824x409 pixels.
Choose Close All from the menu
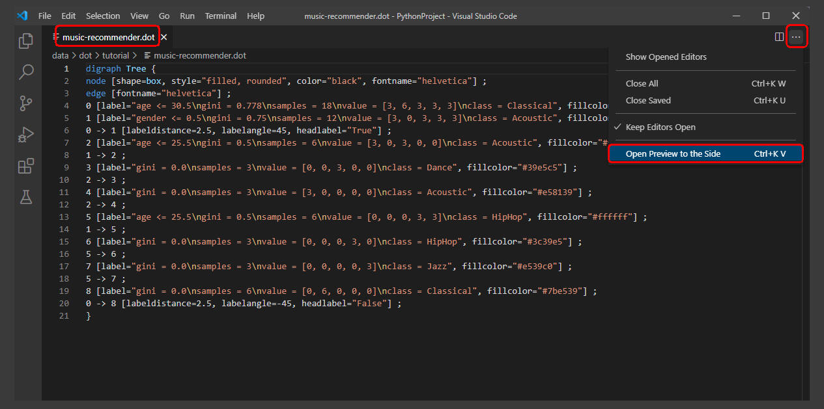click(705, 83)
